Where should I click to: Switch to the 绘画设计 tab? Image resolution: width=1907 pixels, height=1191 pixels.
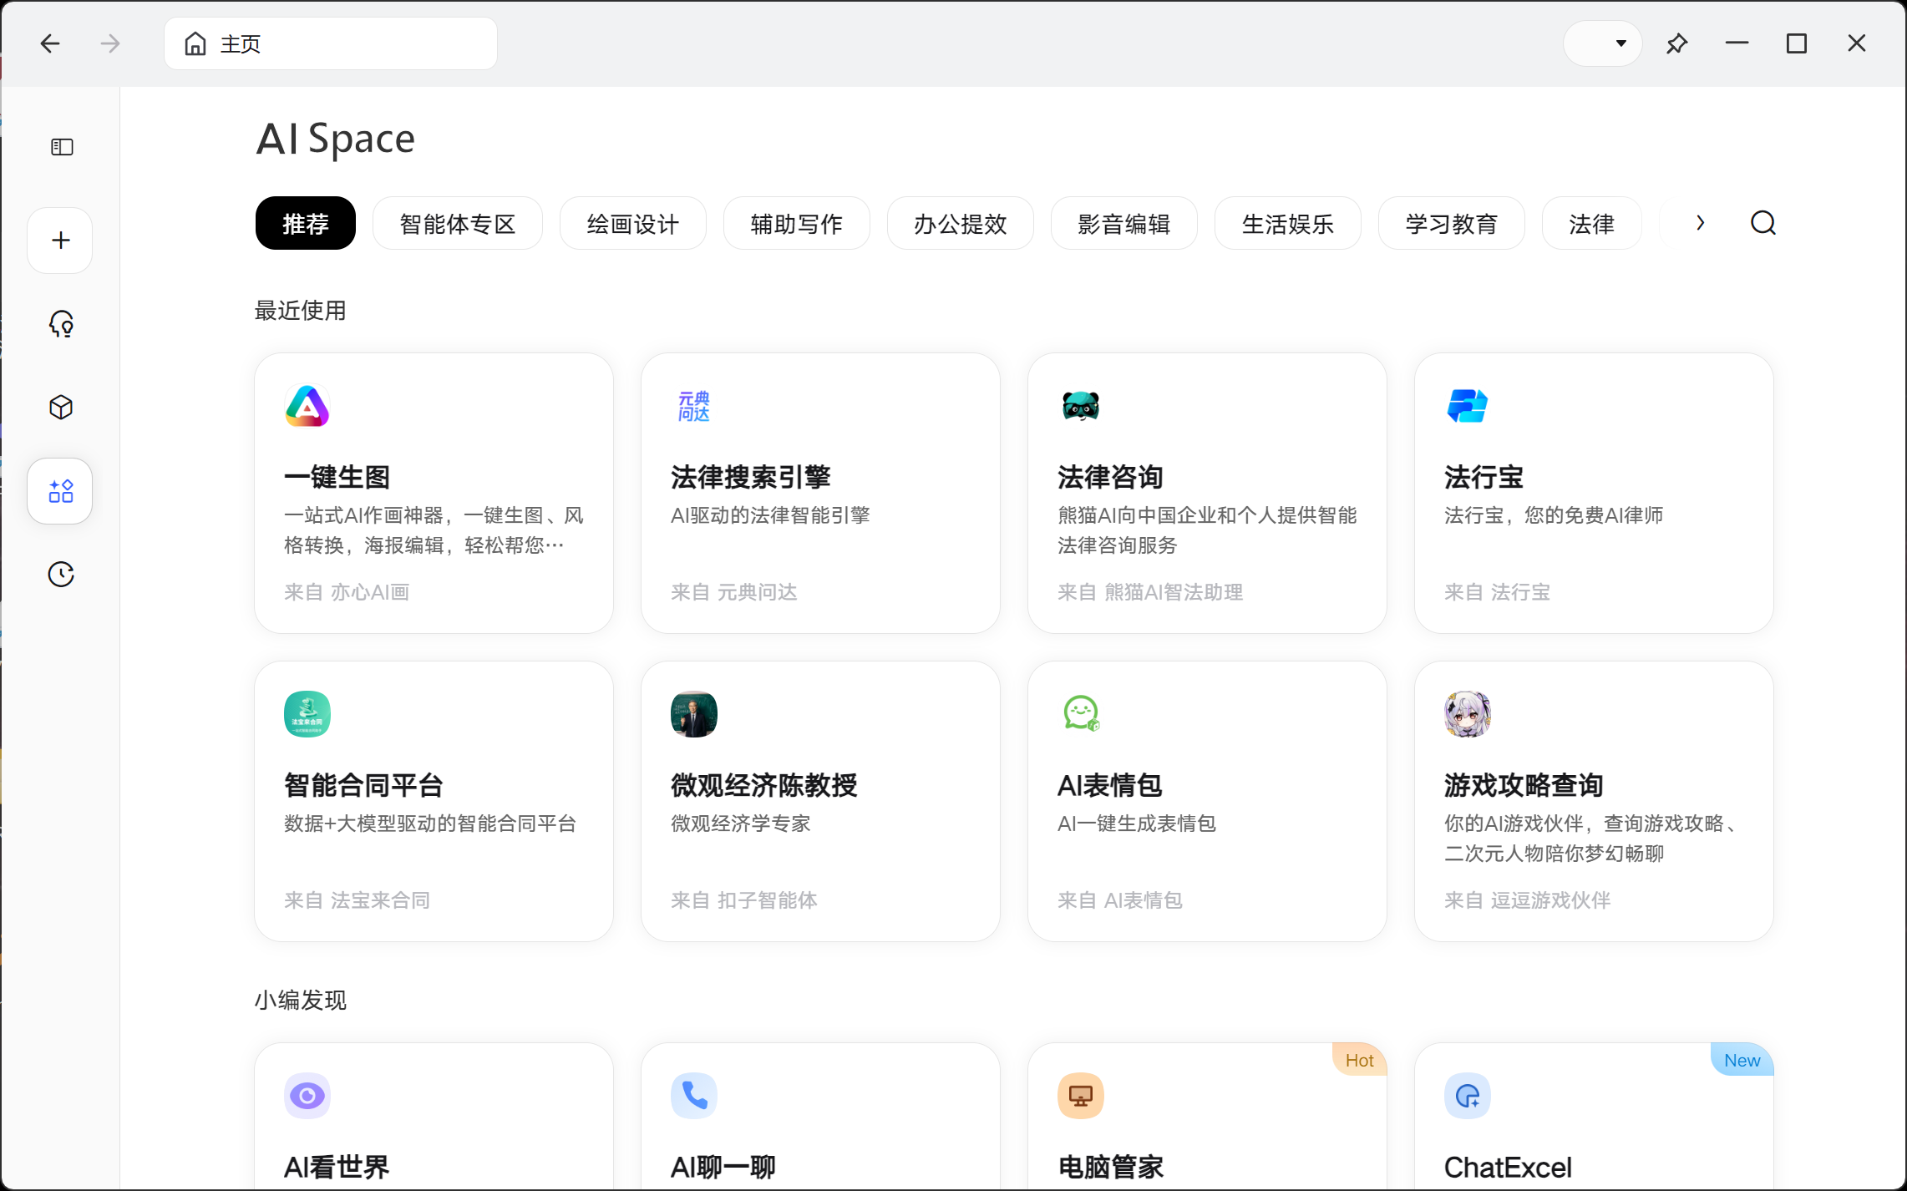coord(632,224)
